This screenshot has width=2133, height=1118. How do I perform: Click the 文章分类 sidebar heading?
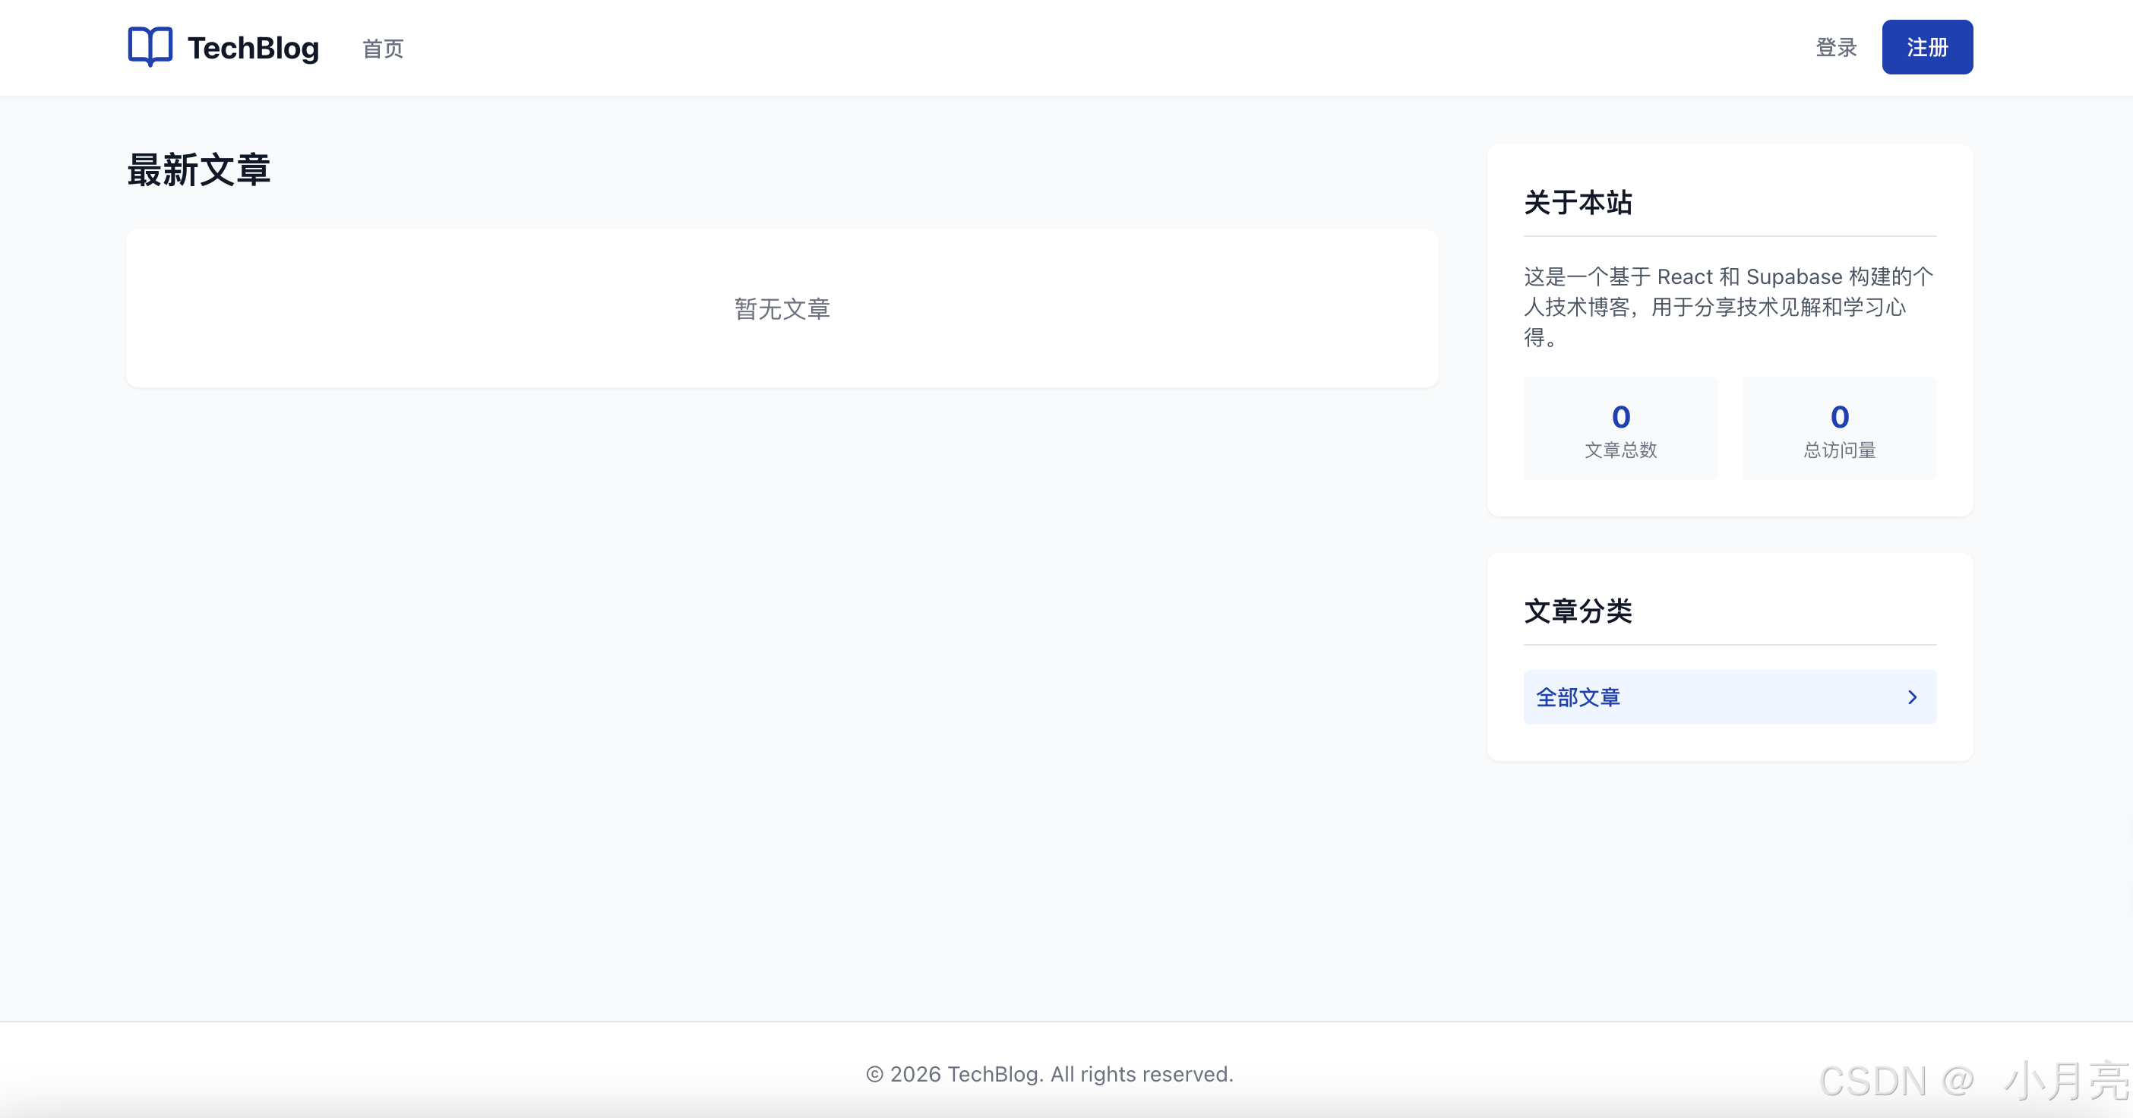1578,611
